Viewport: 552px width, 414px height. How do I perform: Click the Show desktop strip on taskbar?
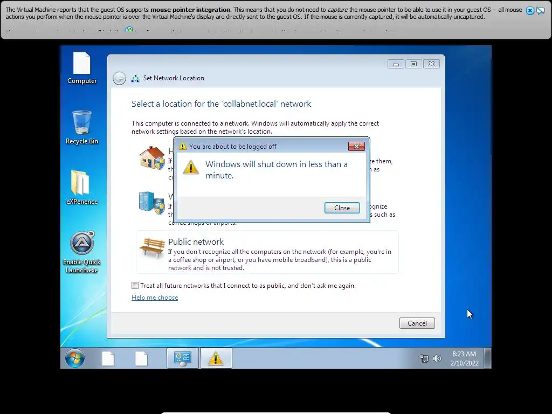click(487, 358)
